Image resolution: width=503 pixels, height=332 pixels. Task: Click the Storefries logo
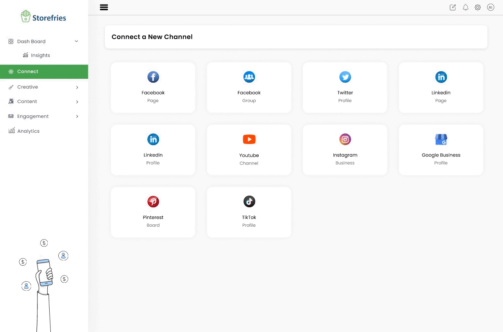click(x=44, y=17)
